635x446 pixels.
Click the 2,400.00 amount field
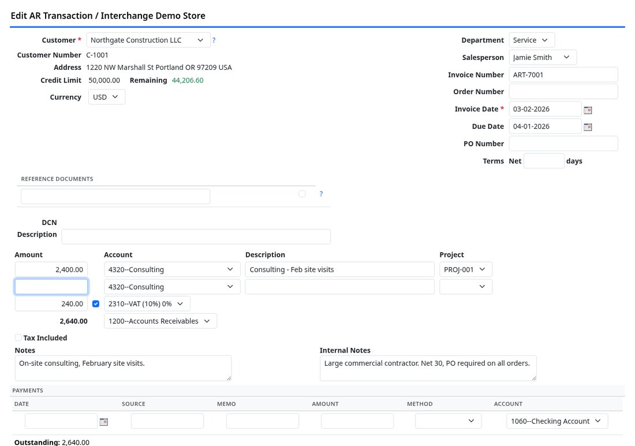(x=51, y=269)
